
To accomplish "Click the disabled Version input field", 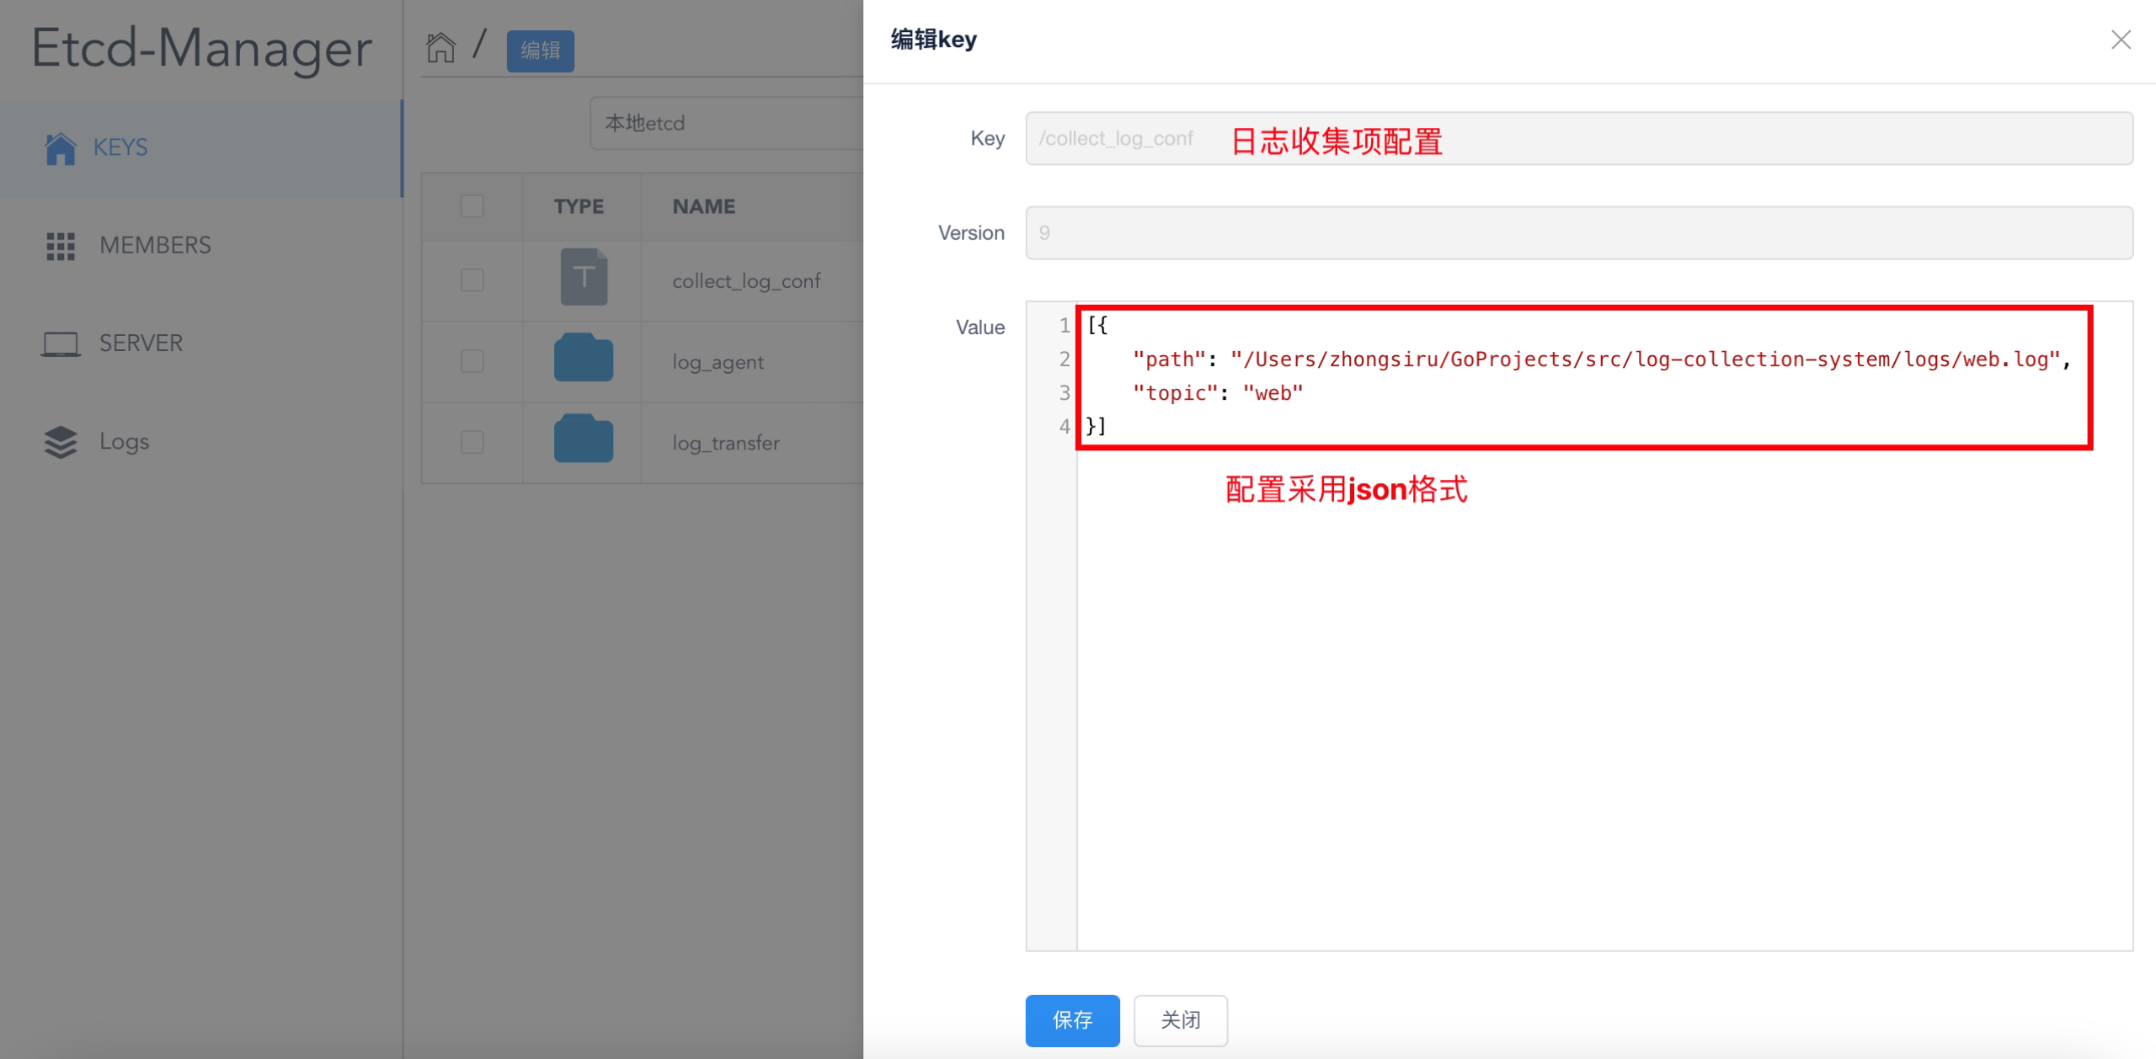I will [x=1579, y=232].
